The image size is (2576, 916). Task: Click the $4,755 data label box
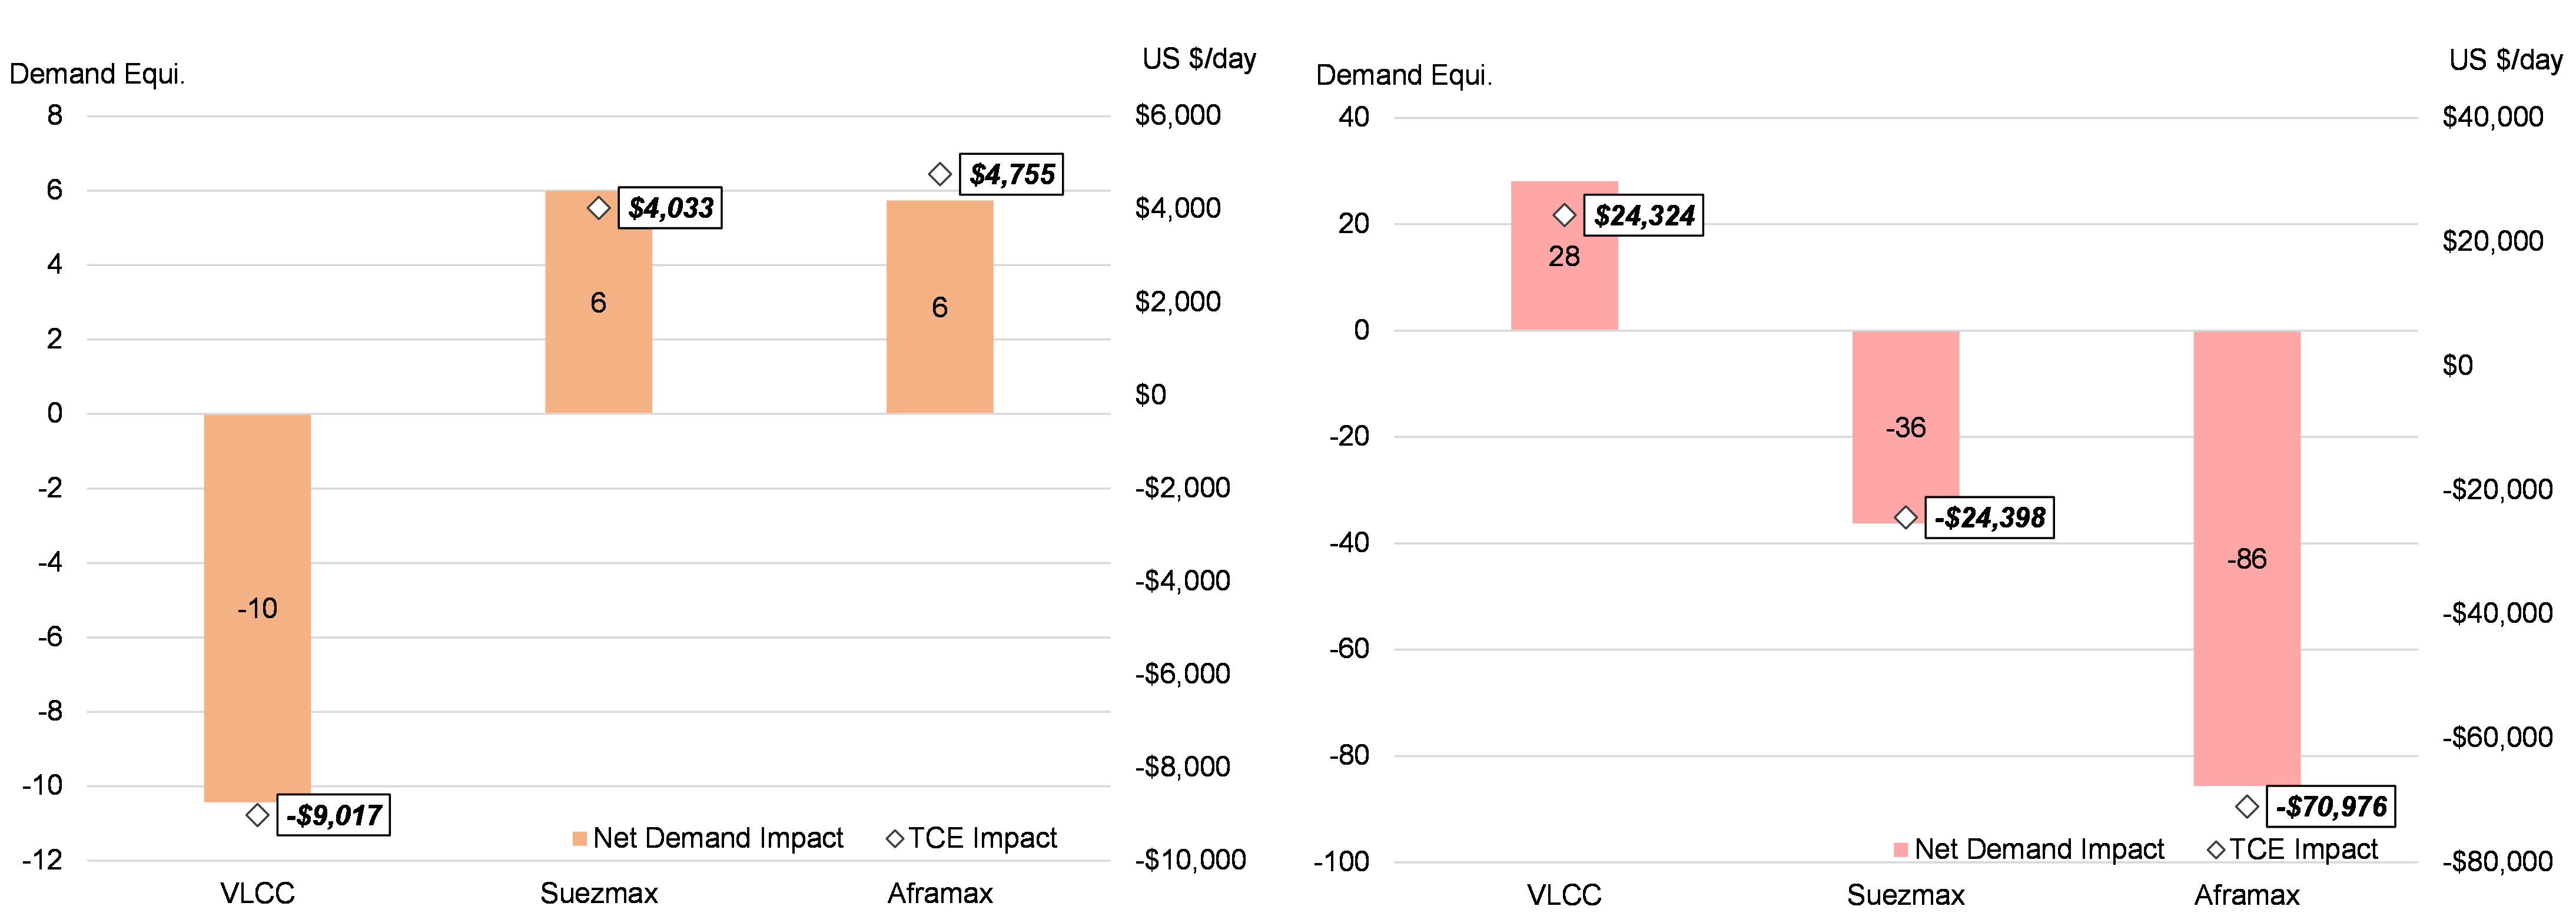click(1011, 174)
